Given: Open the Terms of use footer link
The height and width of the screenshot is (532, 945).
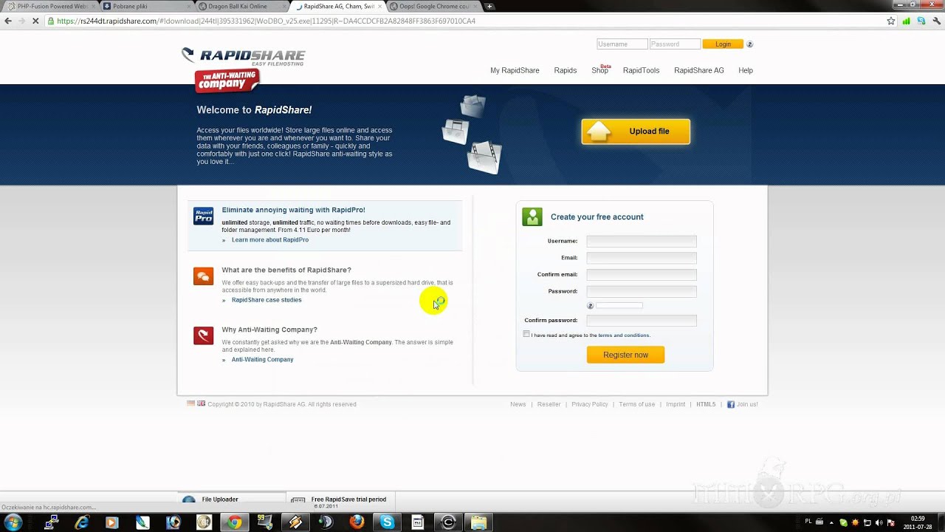Looking at the screenshot, I should (636, 404).
